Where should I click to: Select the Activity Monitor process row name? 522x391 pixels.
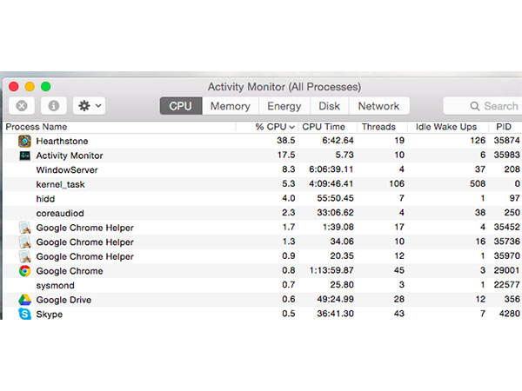70,156
